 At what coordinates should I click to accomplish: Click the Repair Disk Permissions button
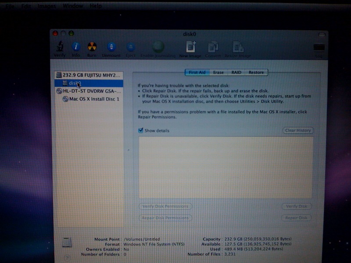click(x=165, y=218)
